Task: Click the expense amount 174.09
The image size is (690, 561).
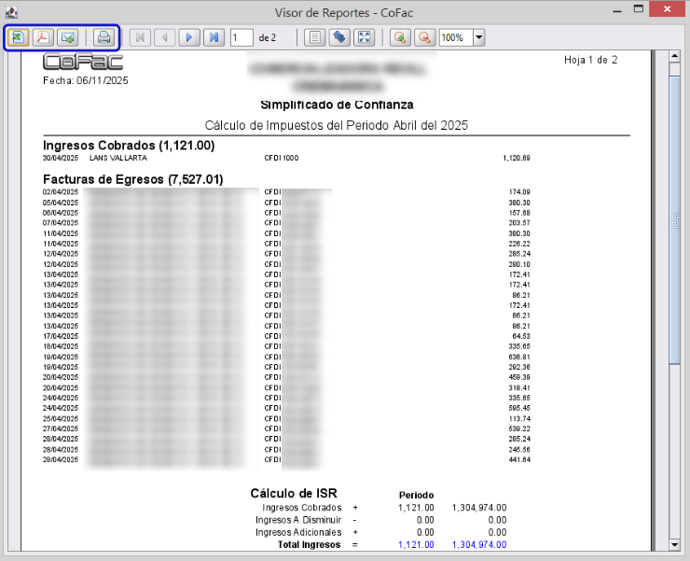Action: coord(519,192)
